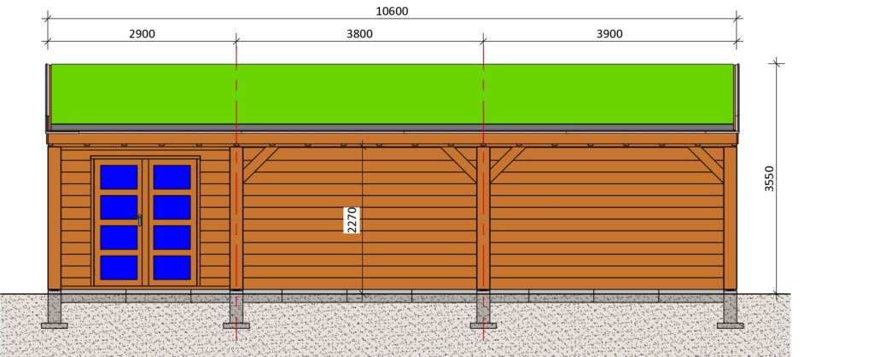Select the far-left wooden corner post

click(x=54, y=217)
